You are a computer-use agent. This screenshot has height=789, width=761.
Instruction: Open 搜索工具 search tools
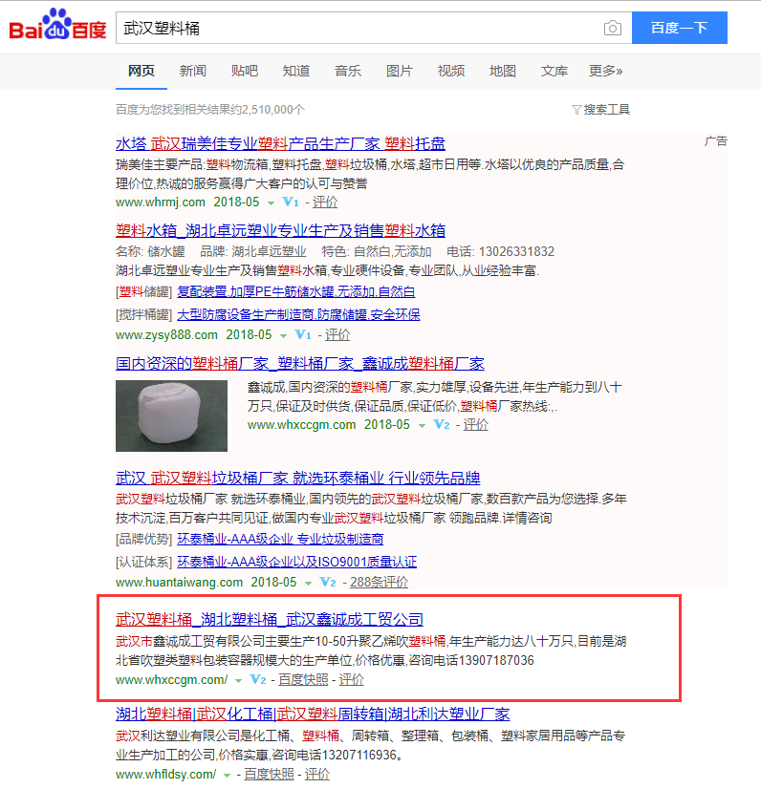(x=601, y=110)
